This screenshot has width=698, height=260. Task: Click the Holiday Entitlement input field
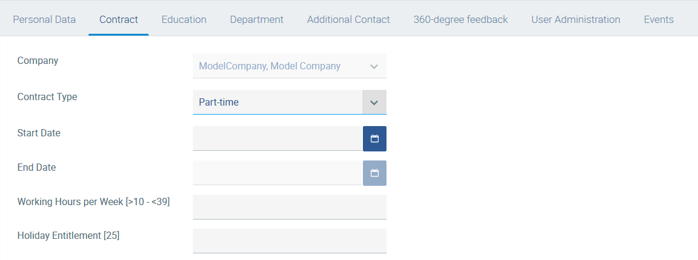click(x=289, y=241)
